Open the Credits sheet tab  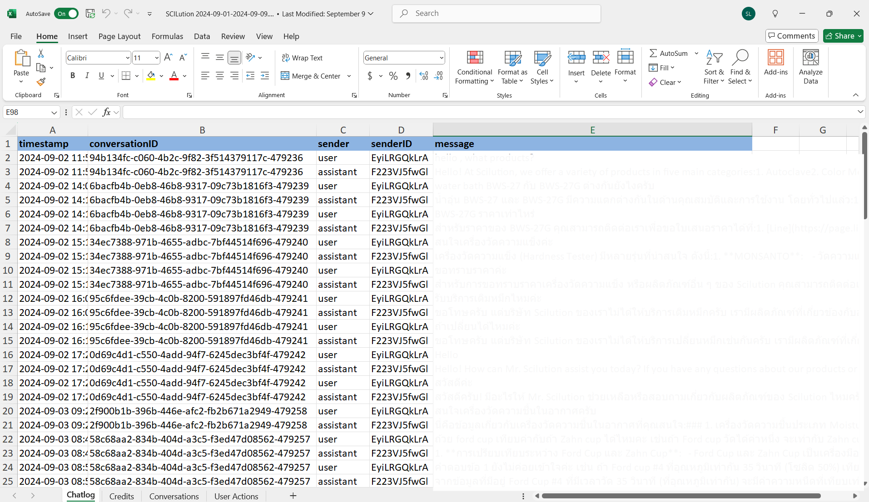pyautogui.click(x=122, y=496)
